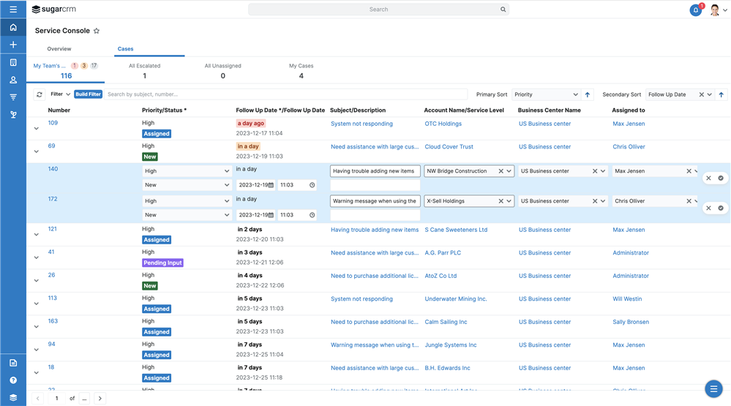This screenshot has width=731, height=406.
Task: Open the Primary Sort Priority dropdown
Action: click(x=545, y=94)
